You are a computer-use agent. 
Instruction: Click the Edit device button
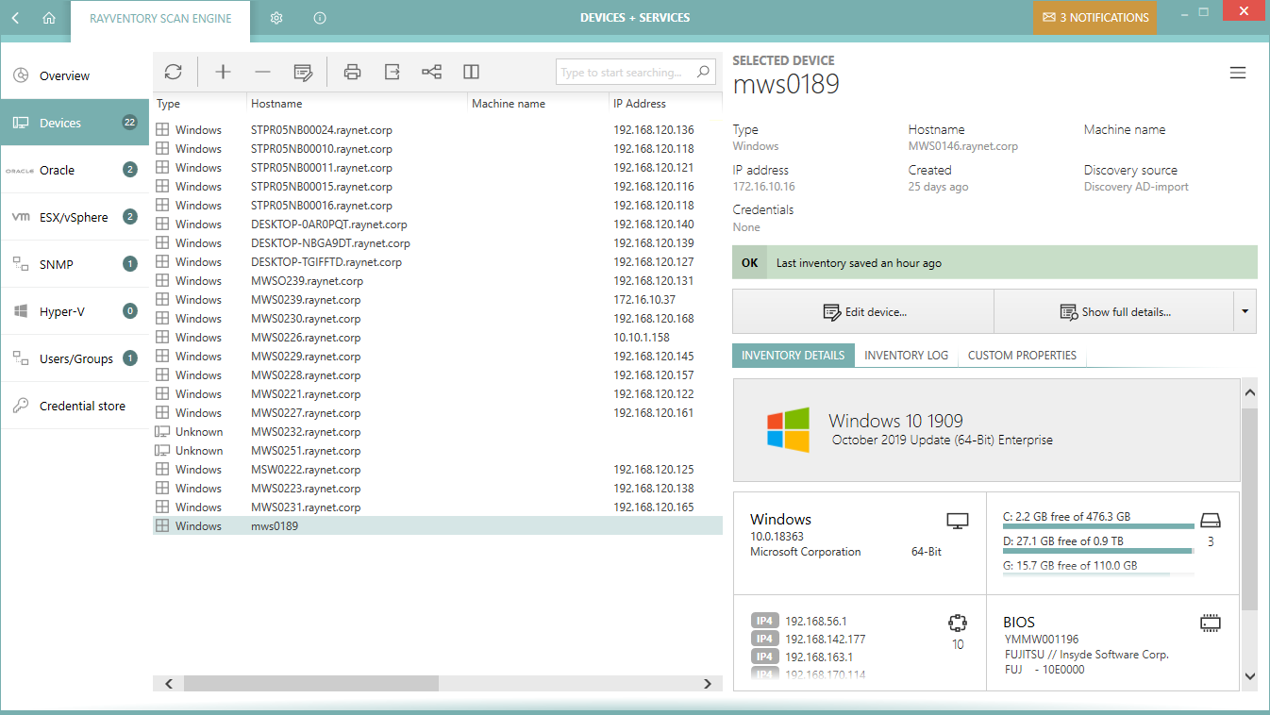tap(863, 311)
